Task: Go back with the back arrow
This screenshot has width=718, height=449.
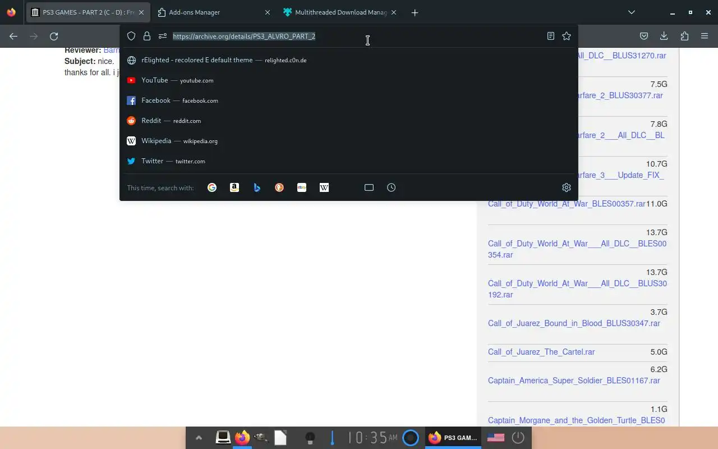Action: tap(13, 36)
